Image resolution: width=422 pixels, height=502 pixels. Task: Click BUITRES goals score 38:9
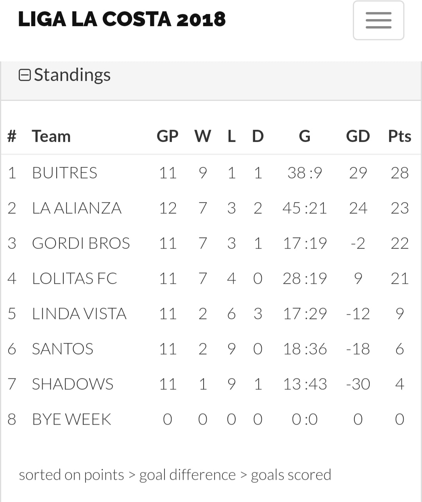tap(305, 173)
